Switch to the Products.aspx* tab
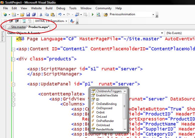195x138 pixels. (x=39, y=27)
